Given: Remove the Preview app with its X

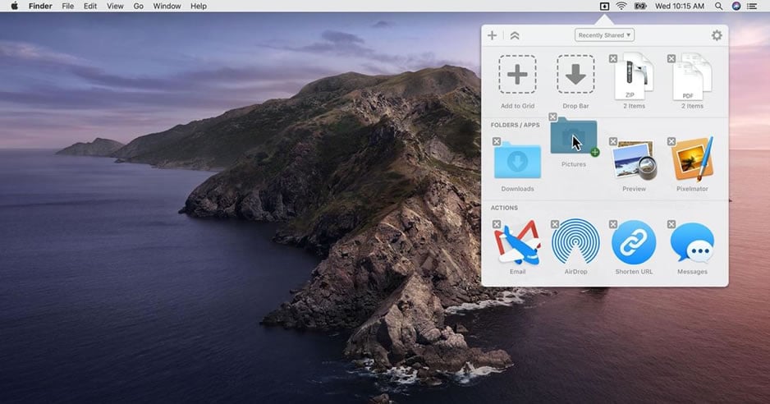Looking at the screenshot, I should click(x=613, y=141).
